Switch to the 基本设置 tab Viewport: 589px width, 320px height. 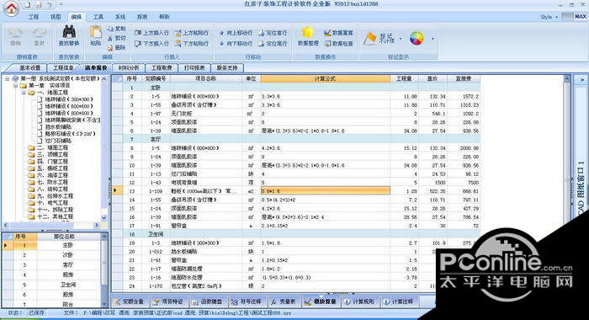tap(29, 67)
